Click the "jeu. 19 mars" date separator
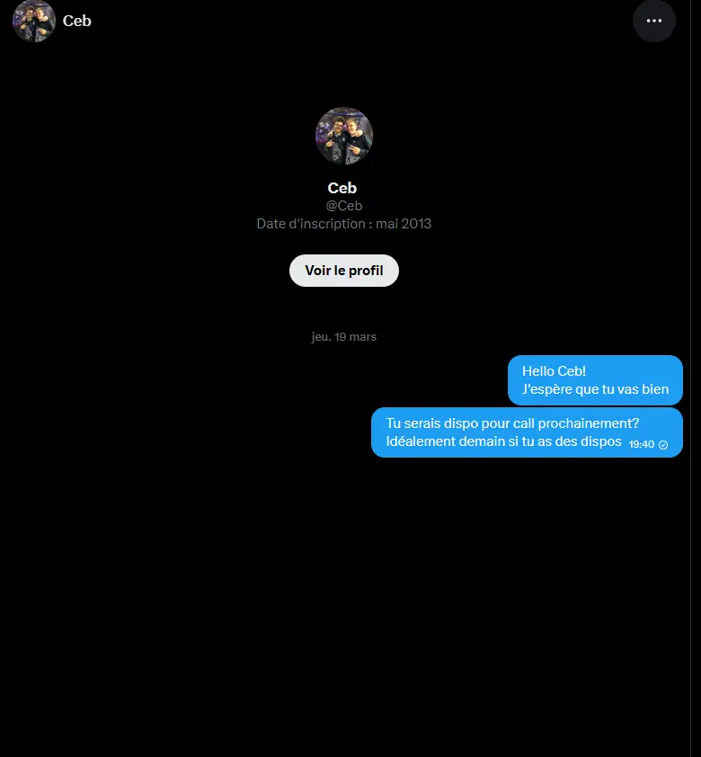This screenshot has width=701, height=757. [343, 337]
